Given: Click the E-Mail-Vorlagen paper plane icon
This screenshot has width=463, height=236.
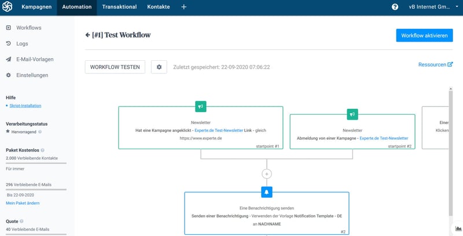Looking at the screenshot, I should pyautogui.click(x=9, y=60).
